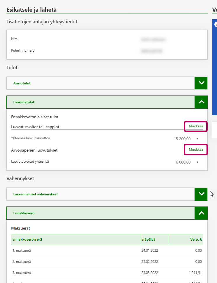The image size is (217, 283).
Task: Click the 15 200,00 luovutusvoitto amount
Action: [x=182, y=139]
